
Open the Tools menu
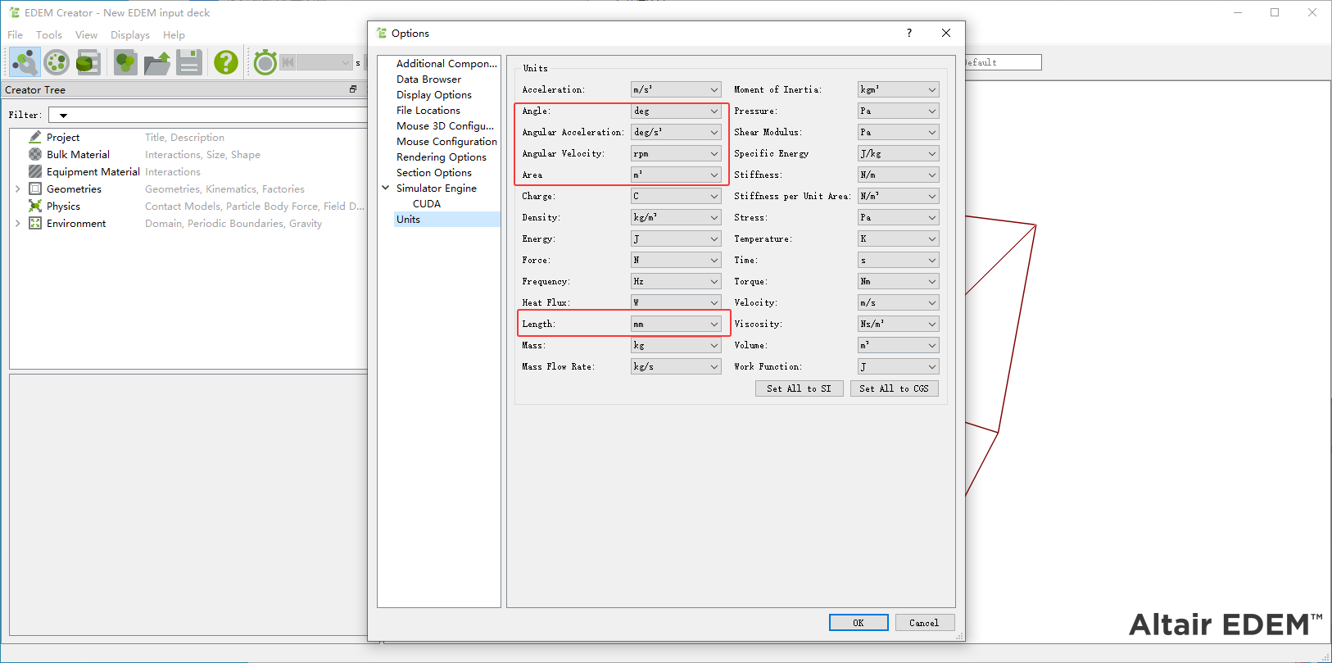[x=48, y=35]
